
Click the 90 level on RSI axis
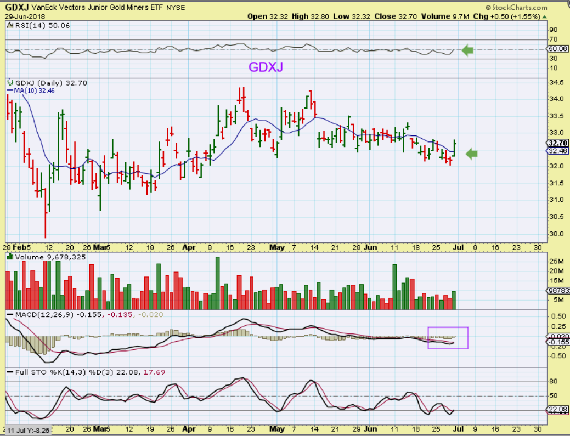pyautogui.click(x=554, y=30)
